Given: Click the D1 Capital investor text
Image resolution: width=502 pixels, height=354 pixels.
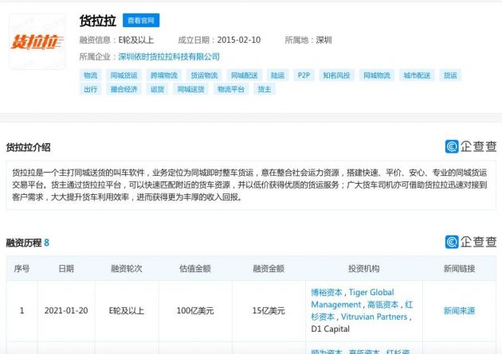Looking at the screenshot, I should tap(331, 329).
